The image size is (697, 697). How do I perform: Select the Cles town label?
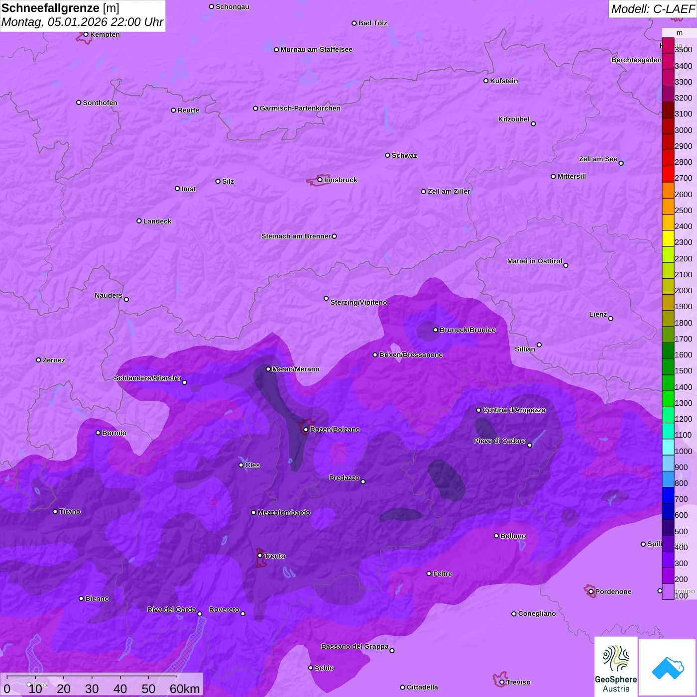pos(252,465)
